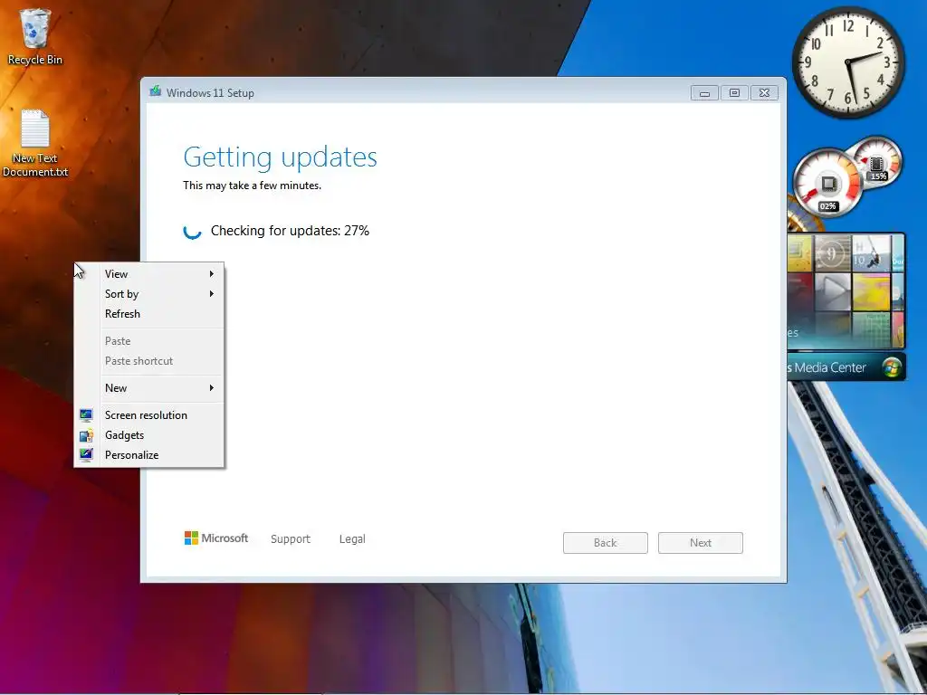Choose Sort by in context menu
The height and width of the screenshot is (695, 927).
(x=149, y=294)
